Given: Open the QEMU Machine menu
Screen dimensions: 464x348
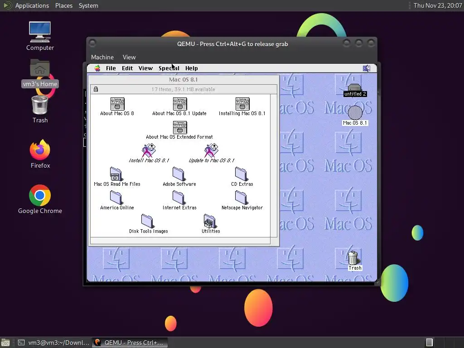Looking at the screenshot, I should 102,57.
